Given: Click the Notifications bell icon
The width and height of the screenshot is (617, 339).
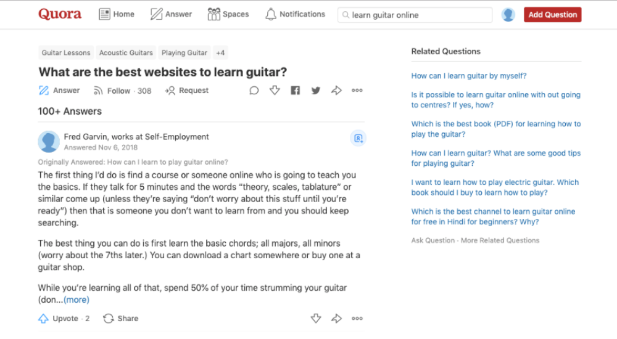Looking at the screenshot, I should [x=271, y=14].
